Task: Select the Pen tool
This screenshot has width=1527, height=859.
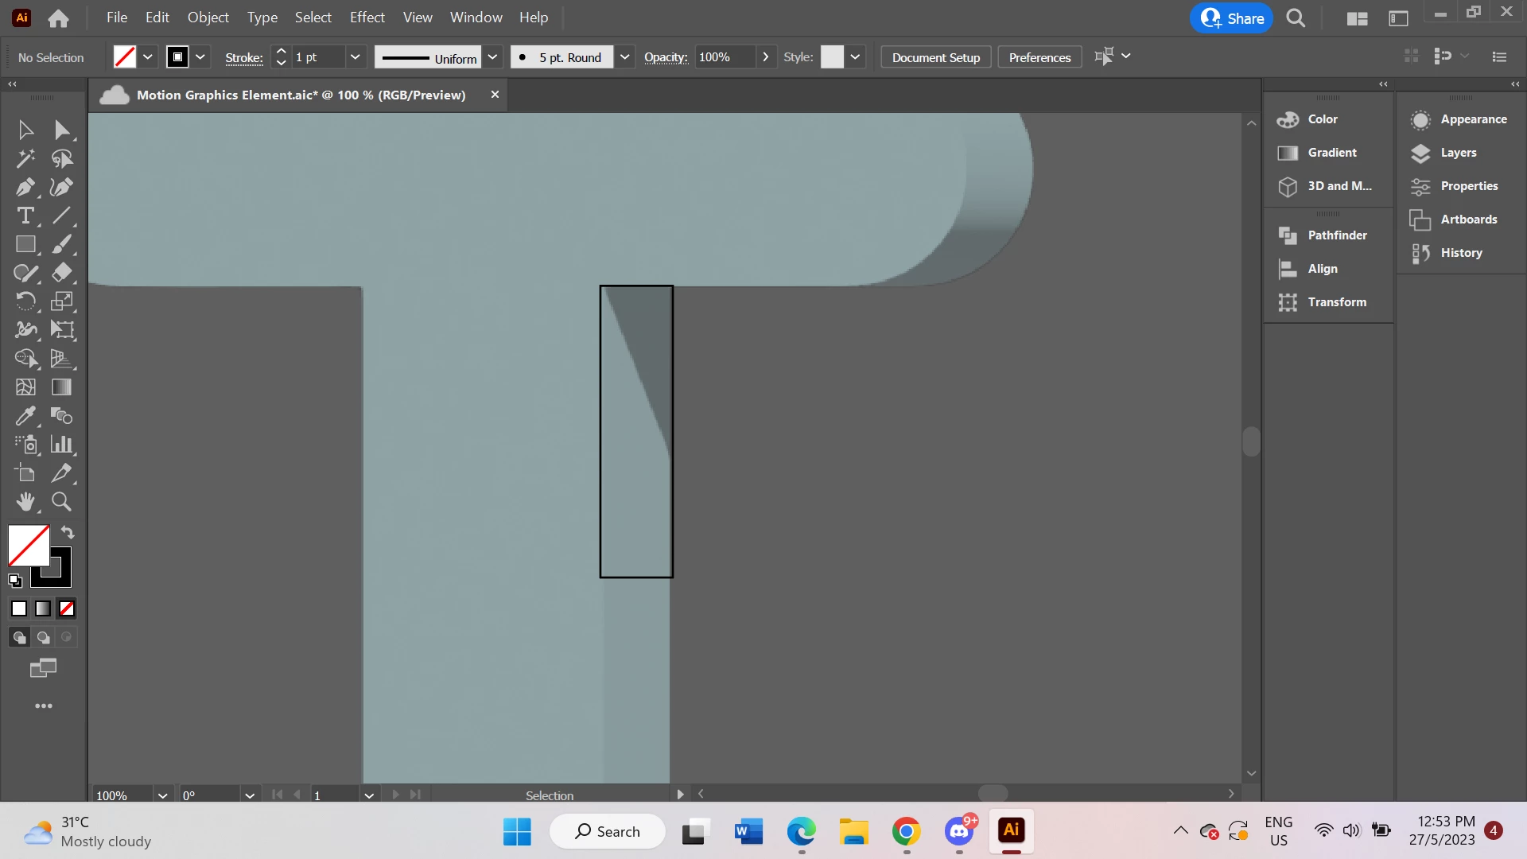Action: pyautogui.click(x=25, y=188)
